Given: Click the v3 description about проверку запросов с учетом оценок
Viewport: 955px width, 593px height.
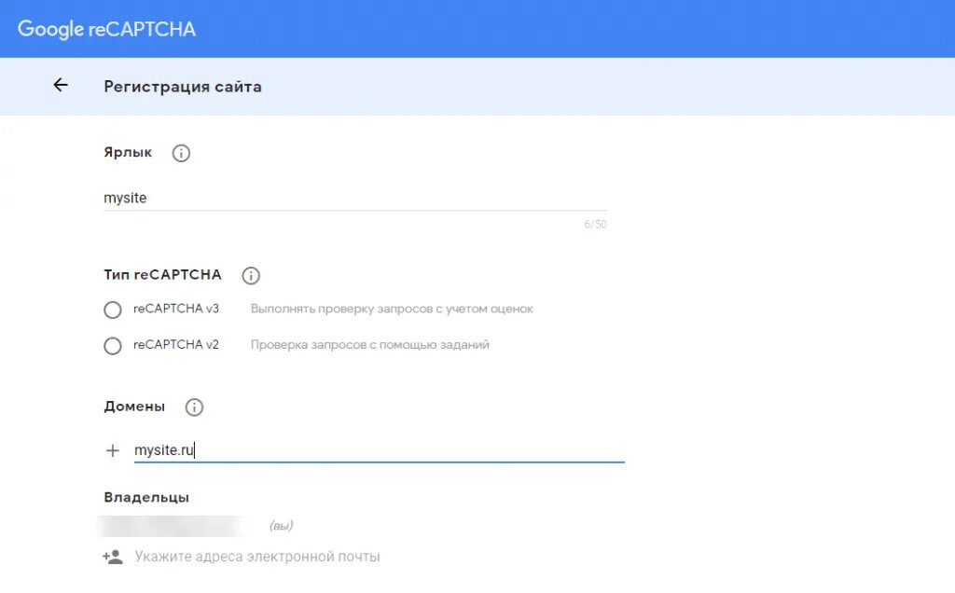Looking at the screenshot, I should click(x=392, y=309).
